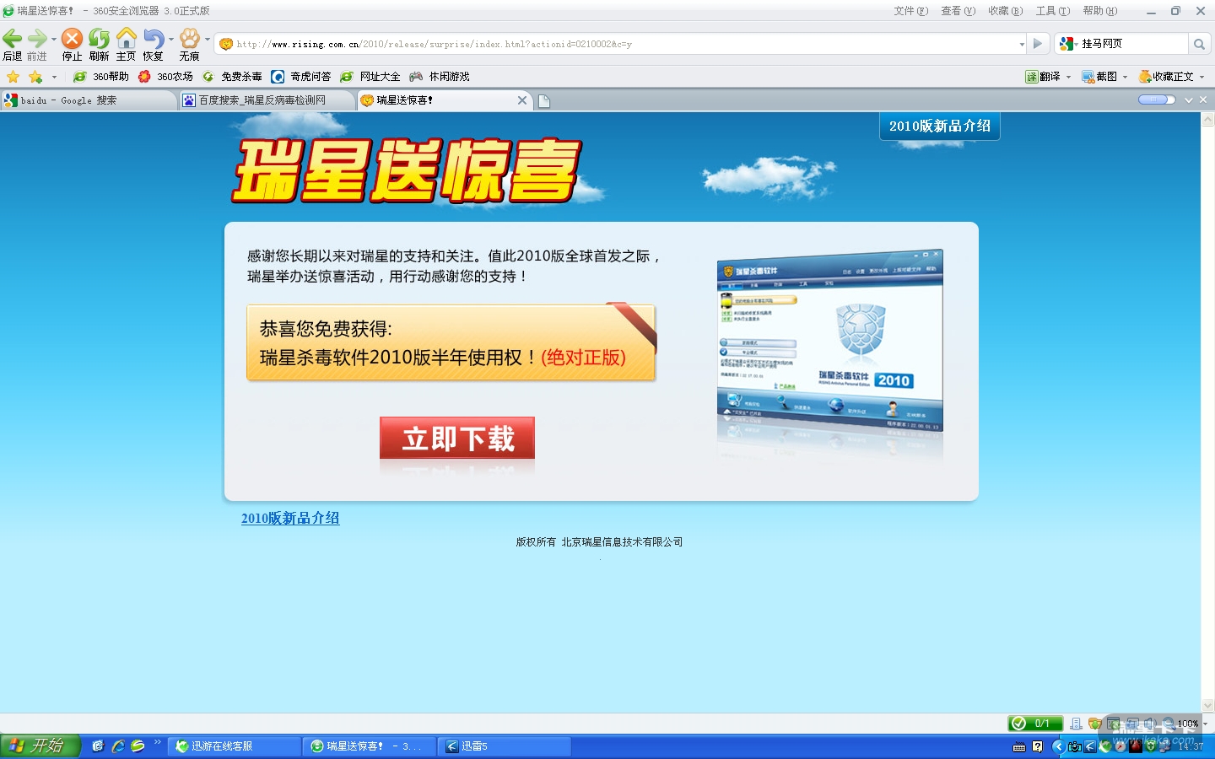
Task: Click the speaker mute icon in status bar
Action: coord(1149,724)
